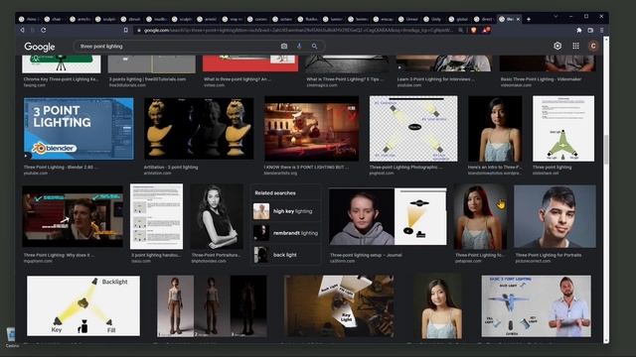Click the bookmark icon beside the address bar
The image size is (636, 357).
click(126, 30)
